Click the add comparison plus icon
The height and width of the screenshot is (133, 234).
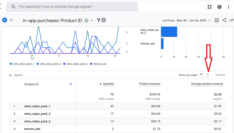11,20
